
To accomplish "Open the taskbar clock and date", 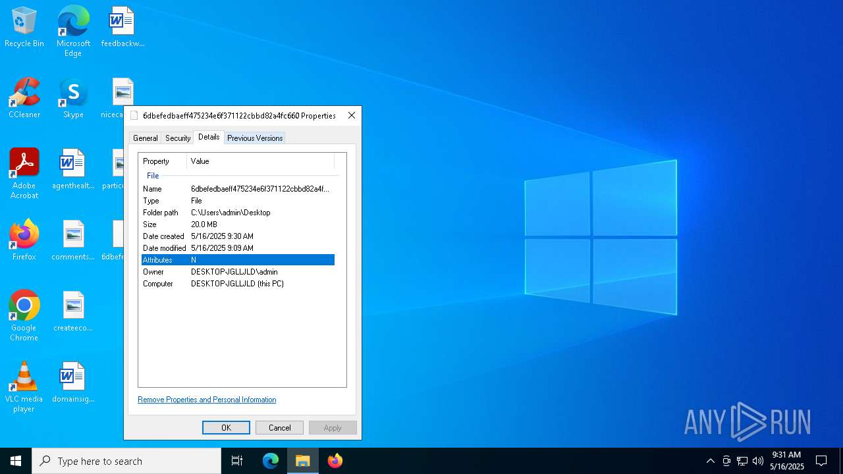I will 787,461.
